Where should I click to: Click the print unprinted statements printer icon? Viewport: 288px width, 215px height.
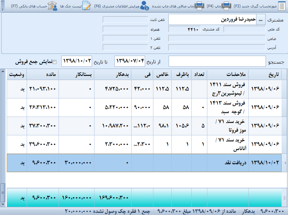[x=200, y=6]
